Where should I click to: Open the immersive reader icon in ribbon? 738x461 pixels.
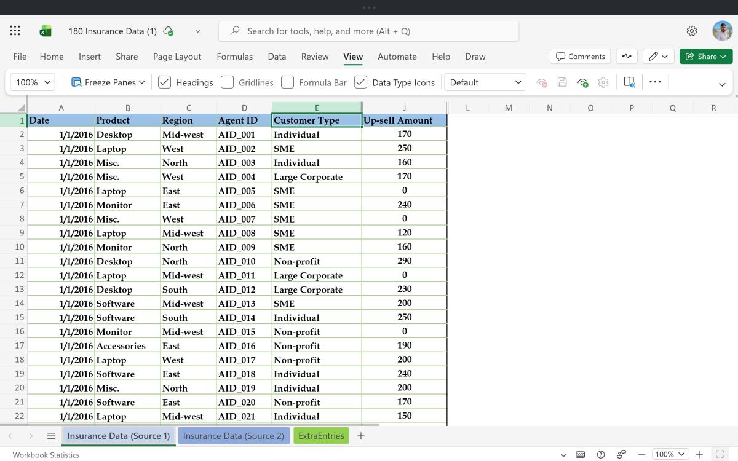click(629, 82)
